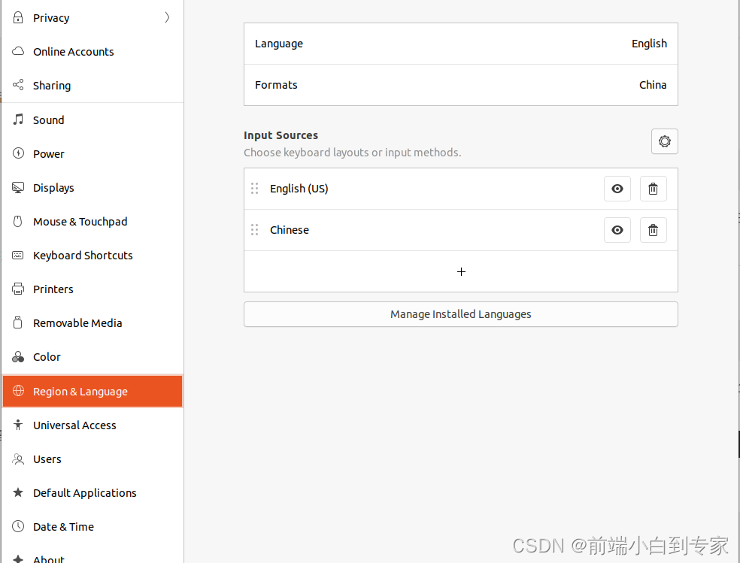This screenshot has height=563, width=740.
Task: Click the Region & Language globe icon
Action: coord(18,391)
